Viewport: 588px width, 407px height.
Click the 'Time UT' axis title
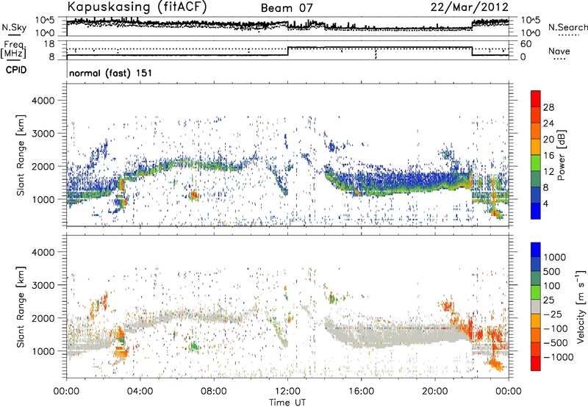287,403
